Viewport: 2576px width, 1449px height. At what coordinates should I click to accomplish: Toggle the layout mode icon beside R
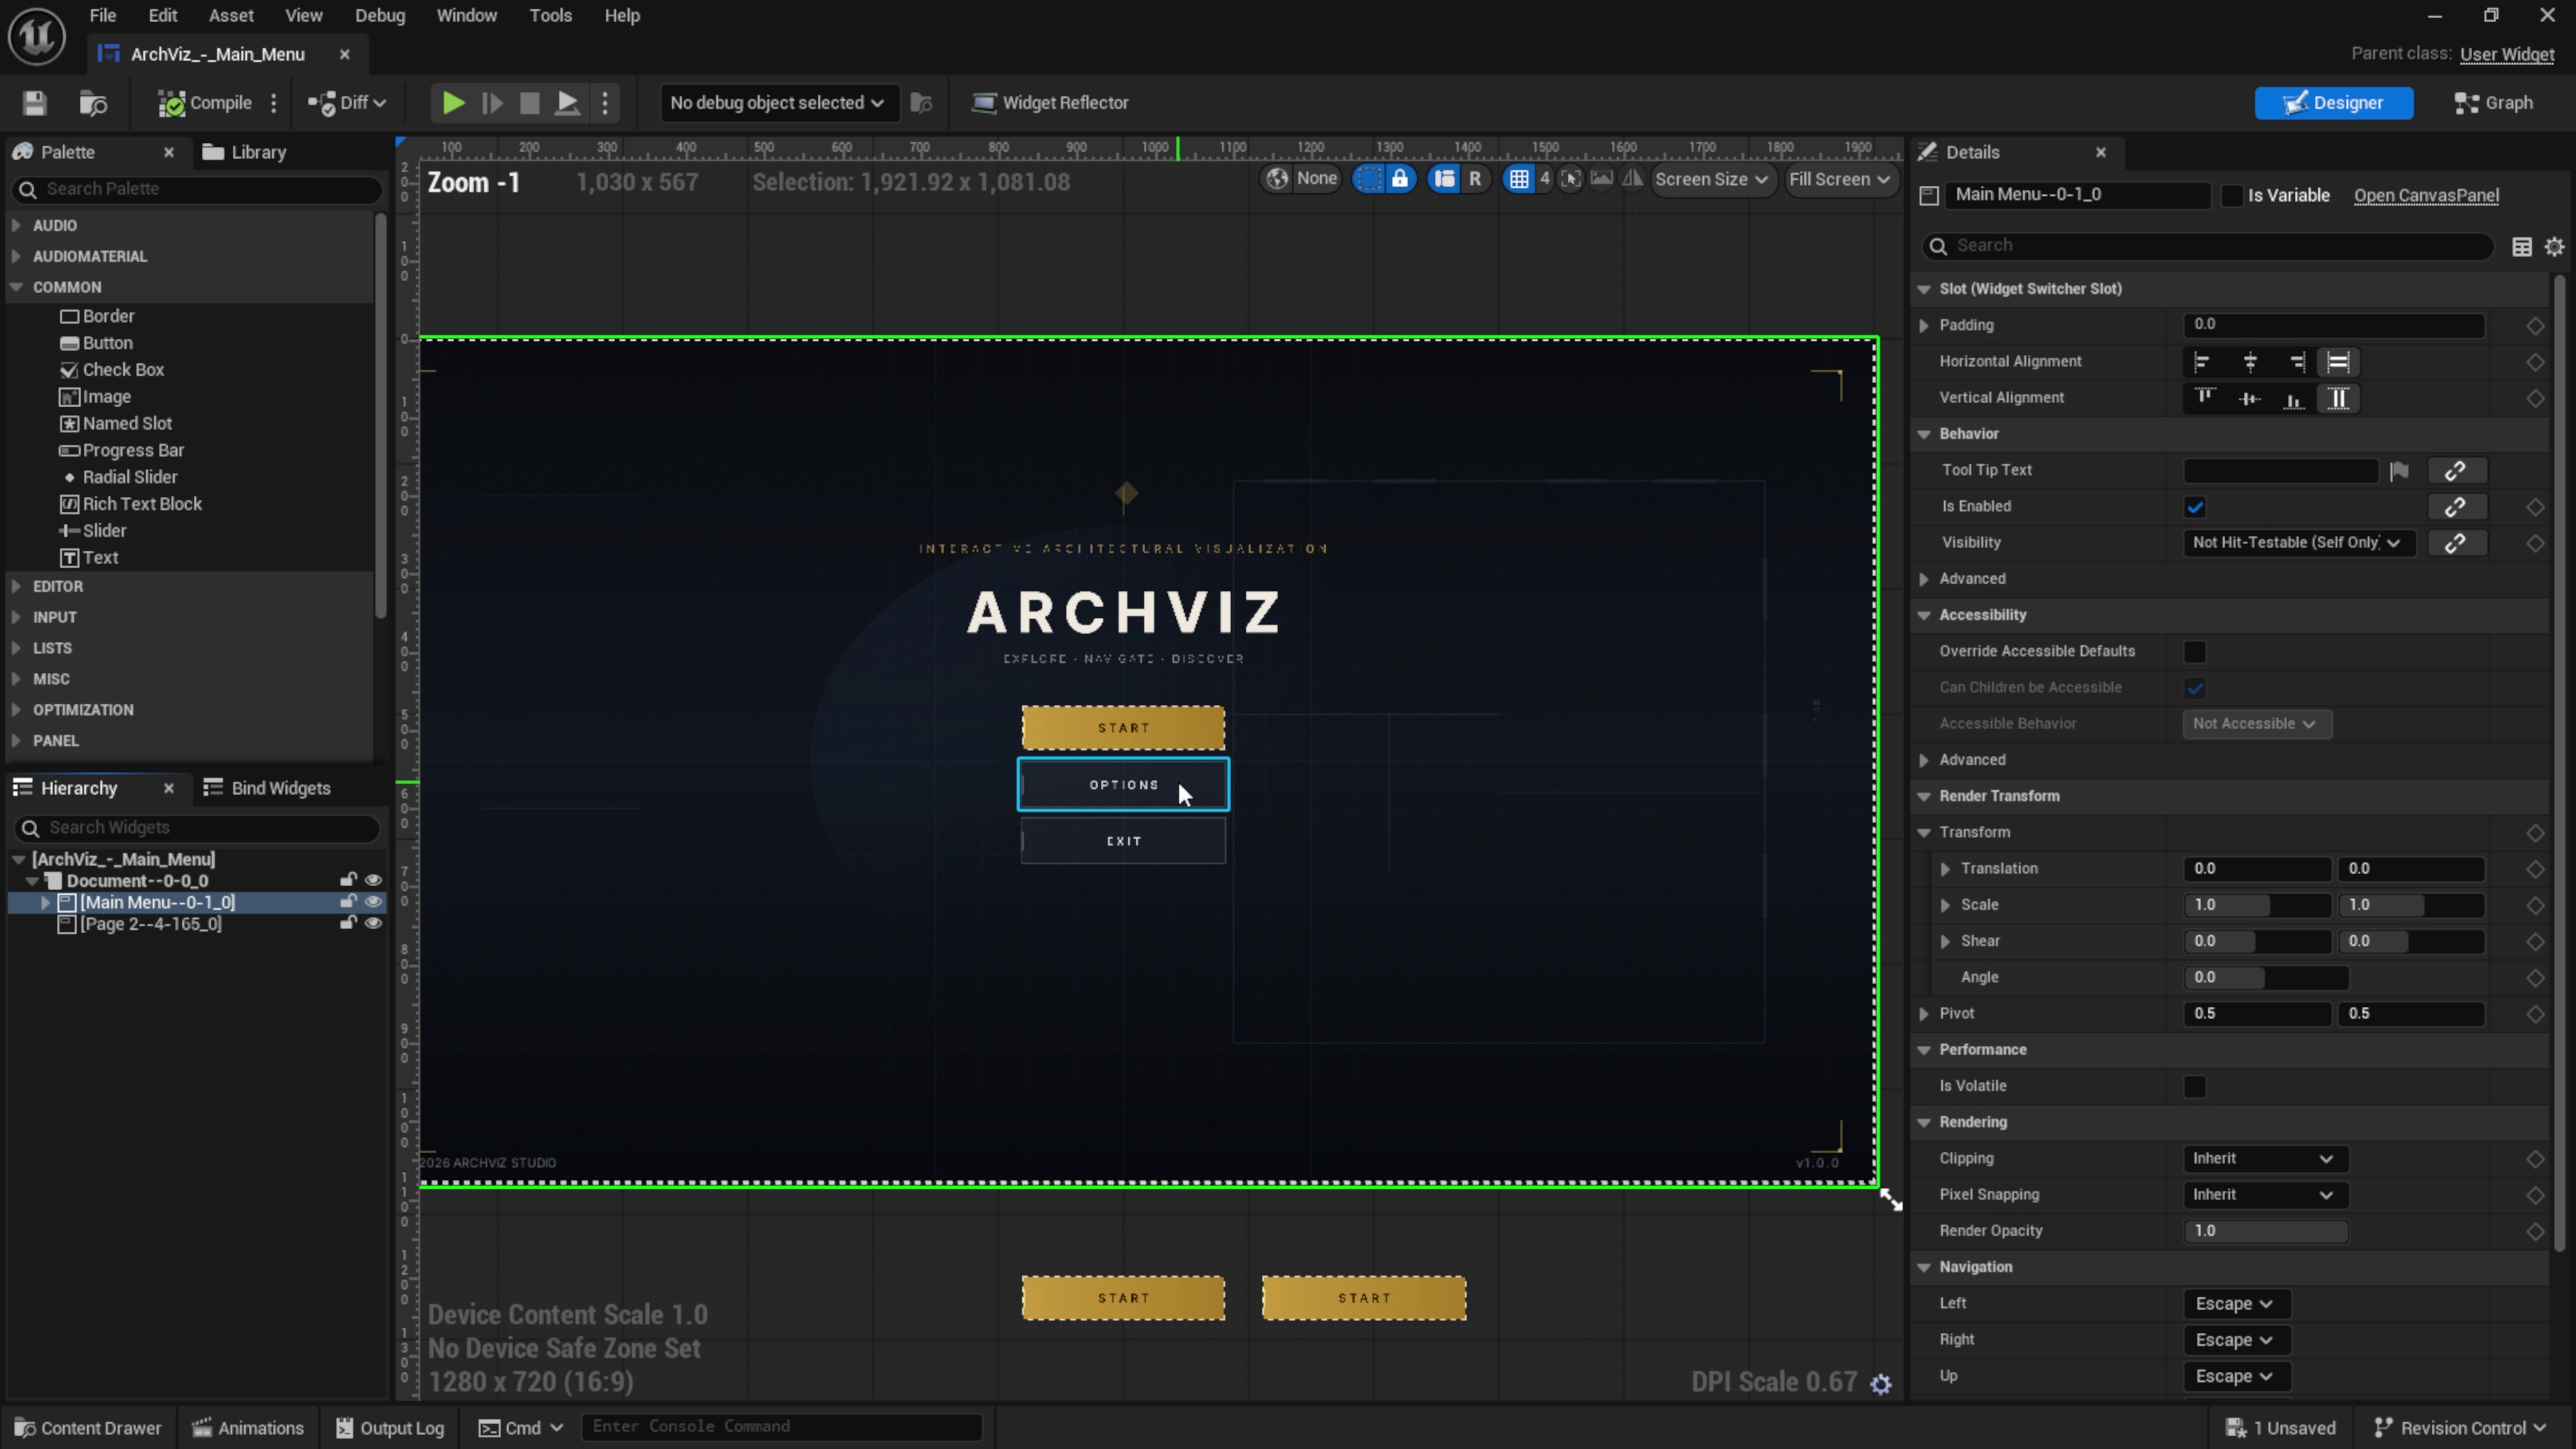coord(1444,179)
